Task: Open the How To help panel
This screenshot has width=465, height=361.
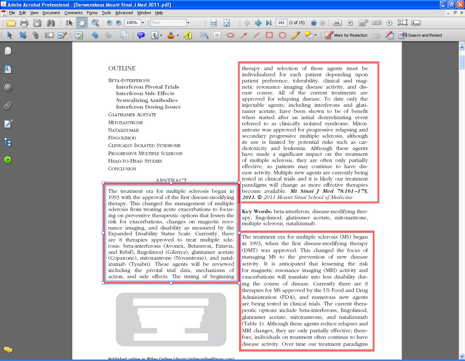Action: coord(8,160)
